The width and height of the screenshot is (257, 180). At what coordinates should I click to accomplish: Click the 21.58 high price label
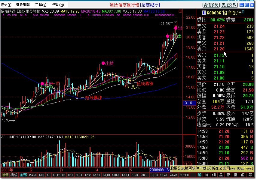pyautogui.click(x=165, y=24)
